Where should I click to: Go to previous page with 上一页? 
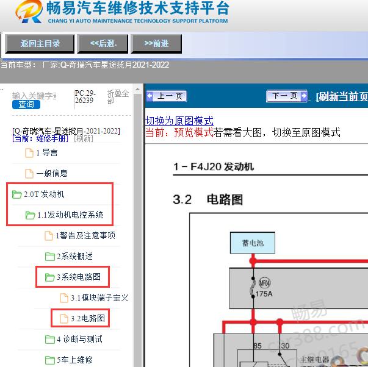(167, 96)
